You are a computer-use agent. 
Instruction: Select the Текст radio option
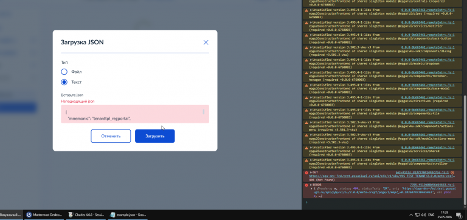pyautogui.click(x=64, y=82)
